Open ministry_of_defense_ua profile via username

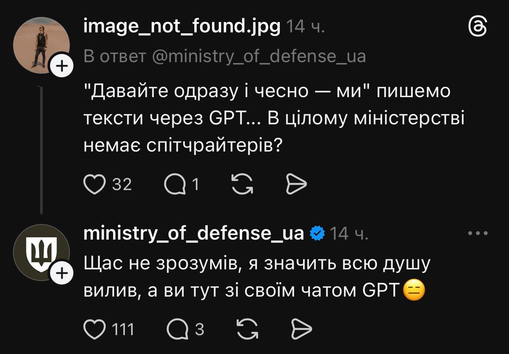[193, 234]
